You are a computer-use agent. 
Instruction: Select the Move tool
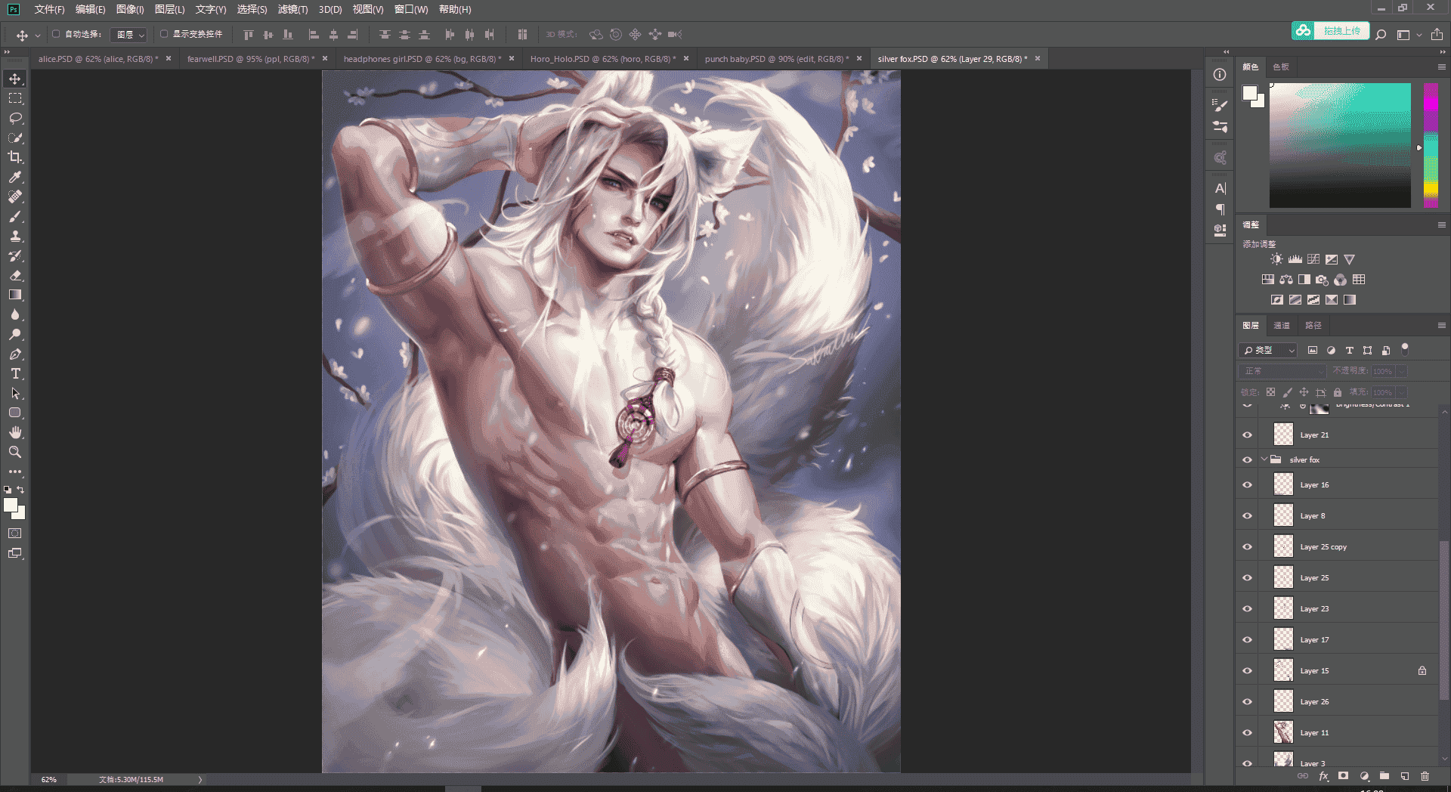15,79
